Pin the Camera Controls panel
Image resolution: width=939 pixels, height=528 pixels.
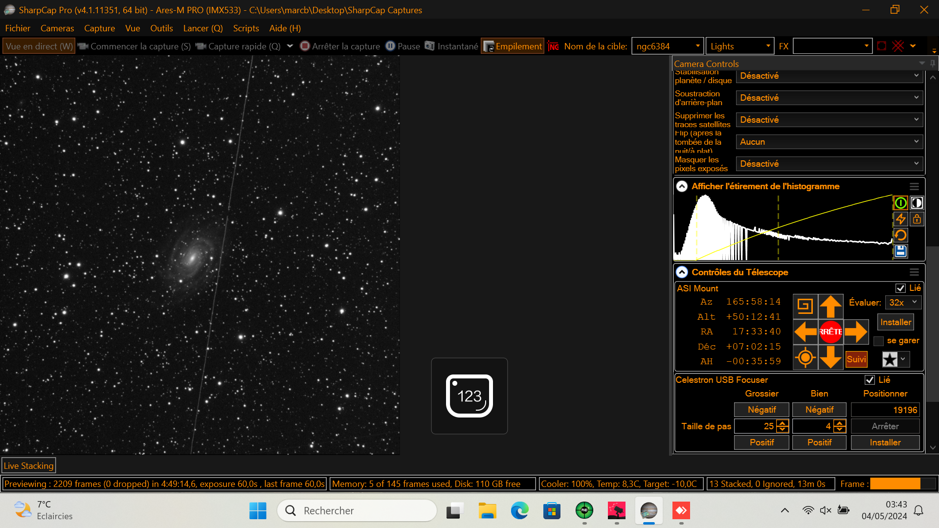933,64
